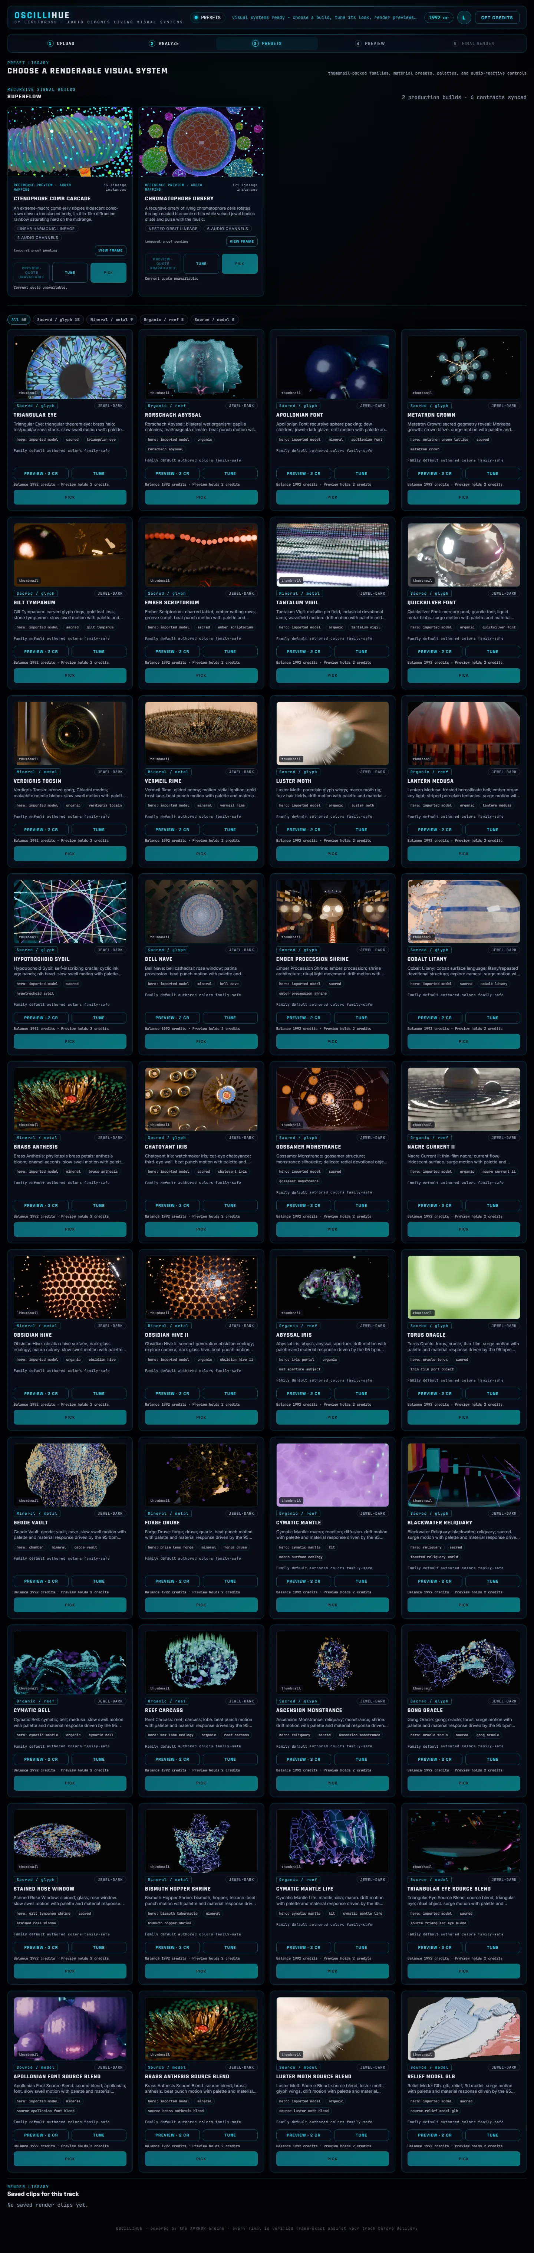The width and height of the screenshot is (534, 2253).
Task: Click Preview 2 CR on Geode Vault
Action: point(41,1581)
